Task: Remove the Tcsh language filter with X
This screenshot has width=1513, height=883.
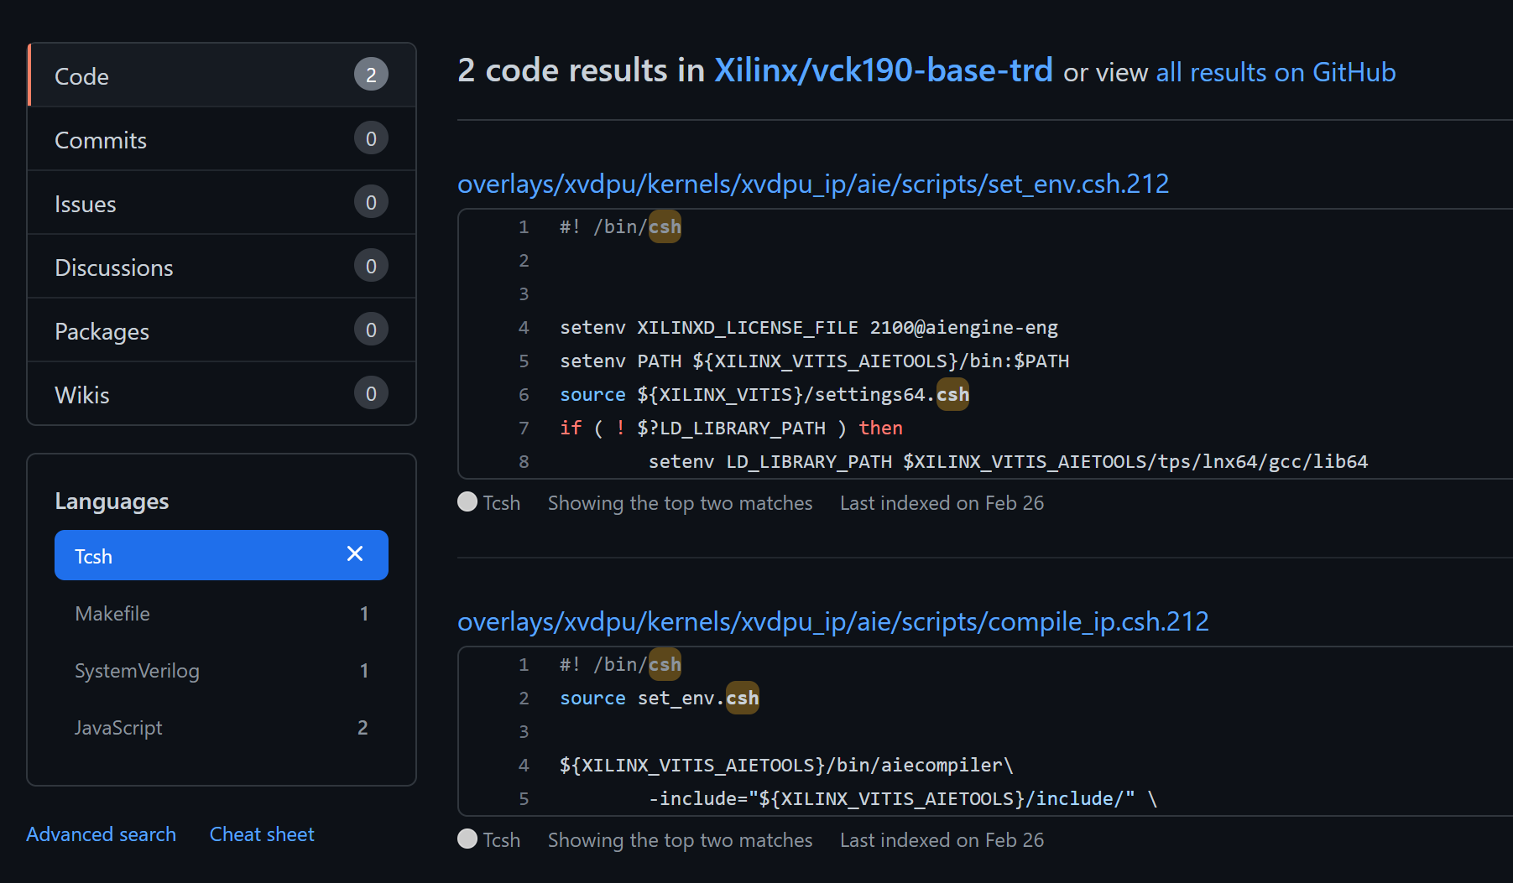Action: (x=355, y=554)
